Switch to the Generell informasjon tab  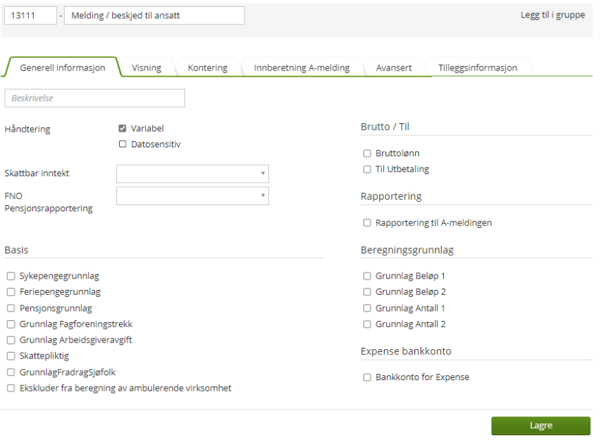tap(63, 67)
